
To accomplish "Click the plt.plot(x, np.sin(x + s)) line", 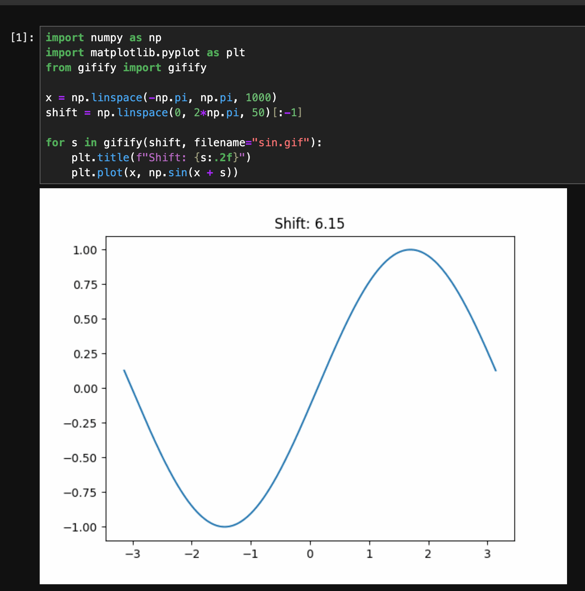I will coord(155,172).
